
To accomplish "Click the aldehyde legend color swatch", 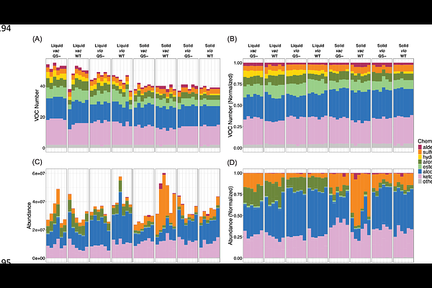I will coord(418,147).
